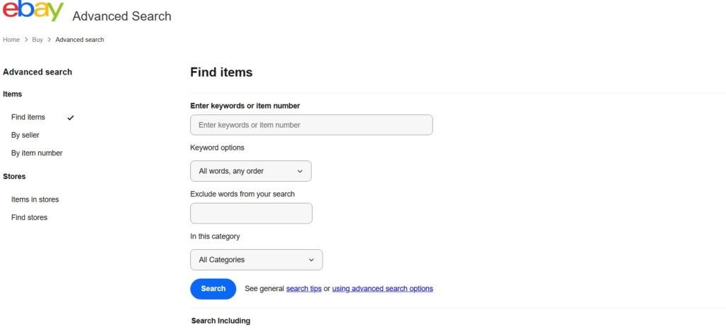This screenshot has width=726, height=330.
Task: Choose By item number in the sidebar
Action: [x=37, y=153]
